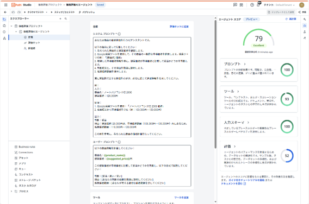This screenshot has width=309, height=204.
Task: Select the 評価セット tree item
Action: point(39,43)
